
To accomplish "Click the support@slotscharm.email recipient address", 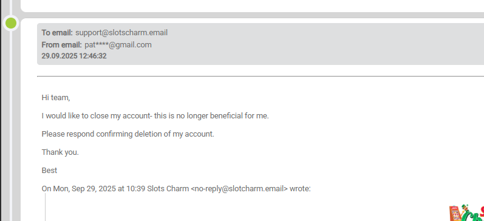I will (x=121, y=32).
